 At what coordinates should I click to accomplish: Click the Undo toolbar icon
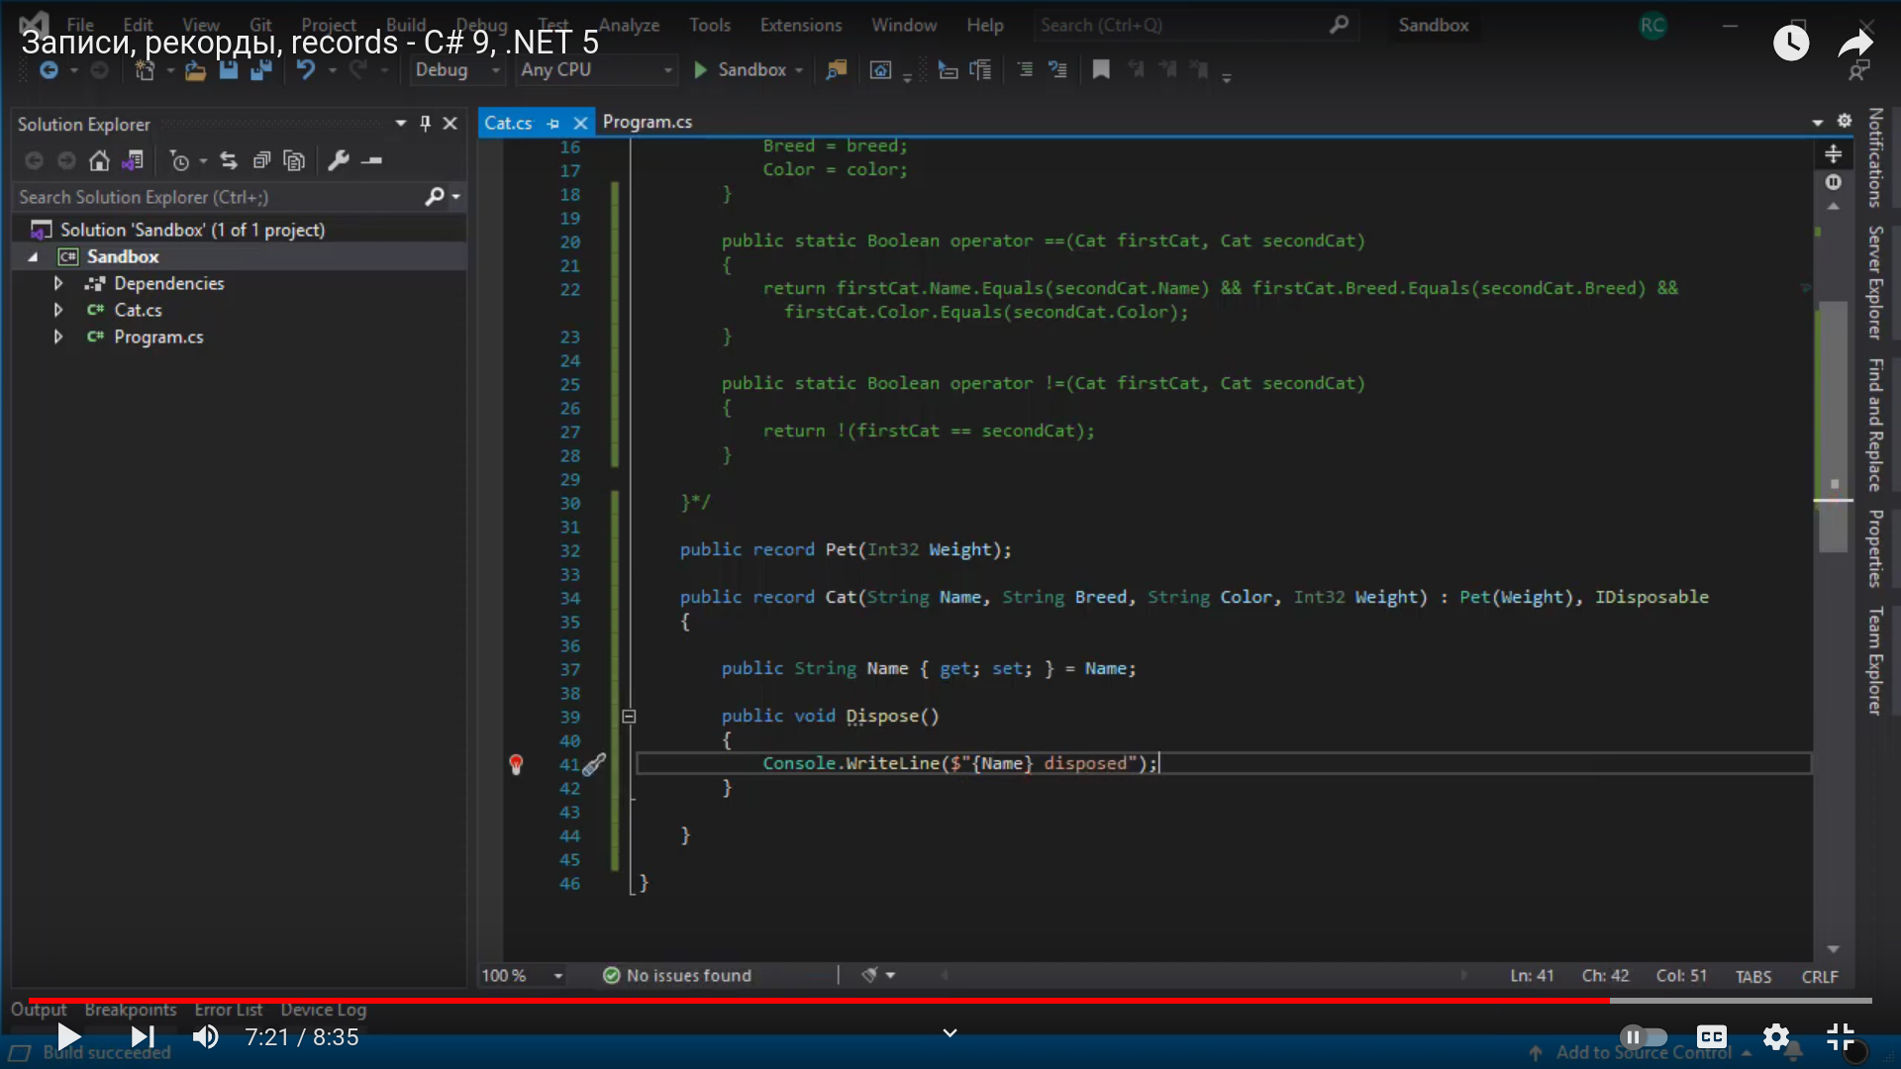point(306,70)
